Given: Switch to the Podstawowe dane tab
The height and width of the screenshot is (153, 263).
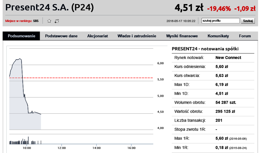Looking at the screenshot, I should [x=61, y=36].
